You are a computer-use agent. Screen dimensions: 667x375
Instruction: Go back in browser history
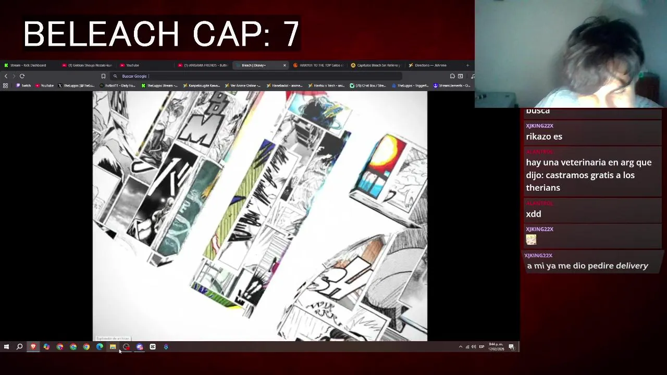(6, 76)
